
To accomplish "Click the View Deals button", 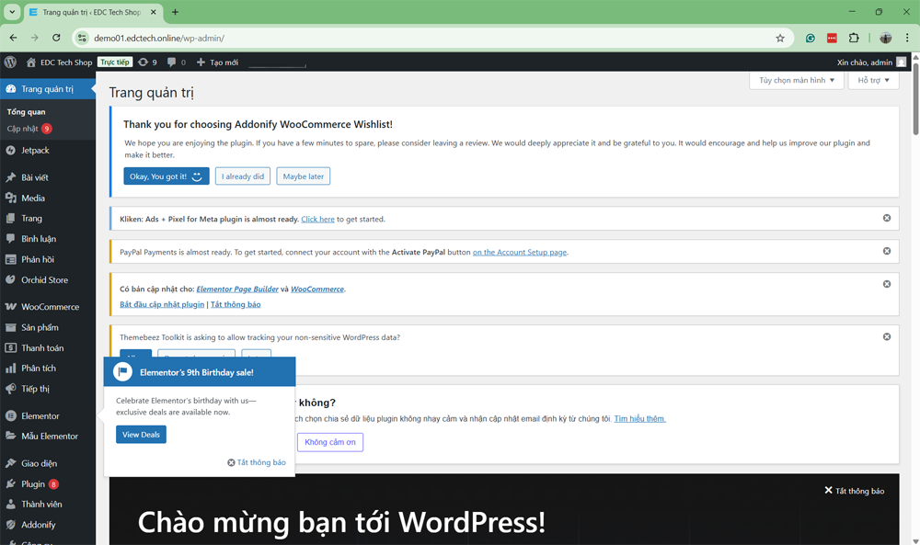I will pos(141,435).
